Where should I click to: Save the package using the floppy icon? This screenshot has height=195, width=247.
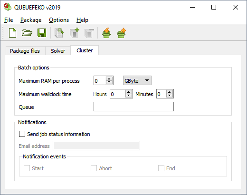coord(42,33)
